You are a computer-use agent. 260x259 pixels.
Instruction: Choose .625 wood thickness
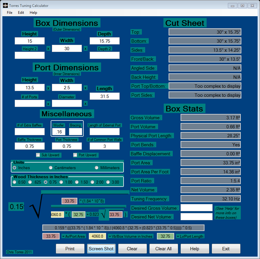tap(30, 182)
